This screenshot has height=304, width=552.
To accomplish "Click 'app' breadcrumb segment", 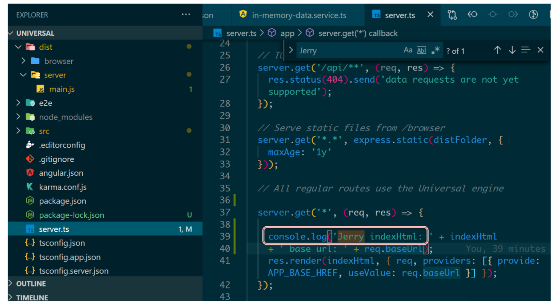I will click(x=288, y=33).
